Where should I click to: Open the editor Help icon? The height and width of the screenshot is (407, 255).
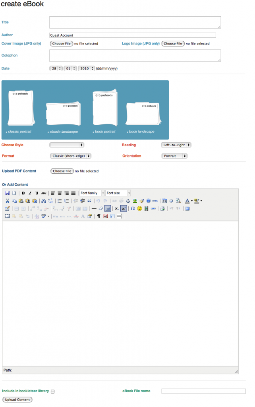click(x=149, y=201)
